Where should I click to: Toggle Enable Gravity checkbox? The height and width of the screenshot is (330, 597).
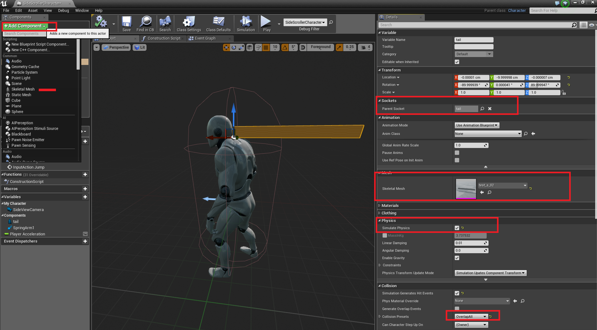pos(457,258)
